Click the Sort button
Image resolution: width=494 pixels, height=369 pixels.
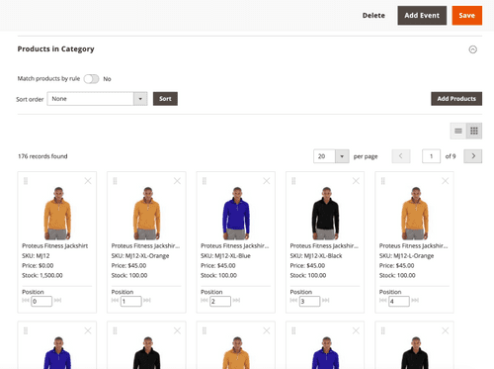coord(165,99)
